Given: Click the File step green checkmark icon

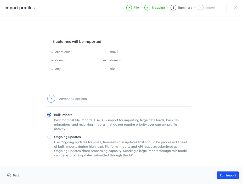Looking at the screenshot, I should (129, 8).
